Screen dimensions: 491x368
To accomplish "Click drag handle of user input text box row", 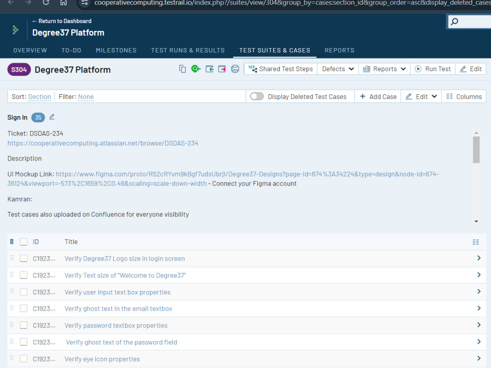I will [12, 291].
